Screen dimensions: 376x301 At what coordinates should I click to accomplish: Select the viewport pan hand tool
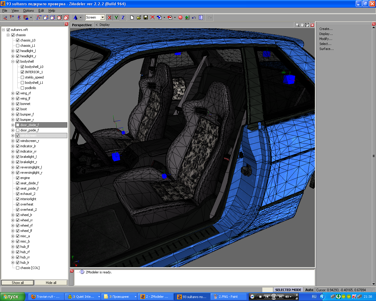(x=302, y=25)
